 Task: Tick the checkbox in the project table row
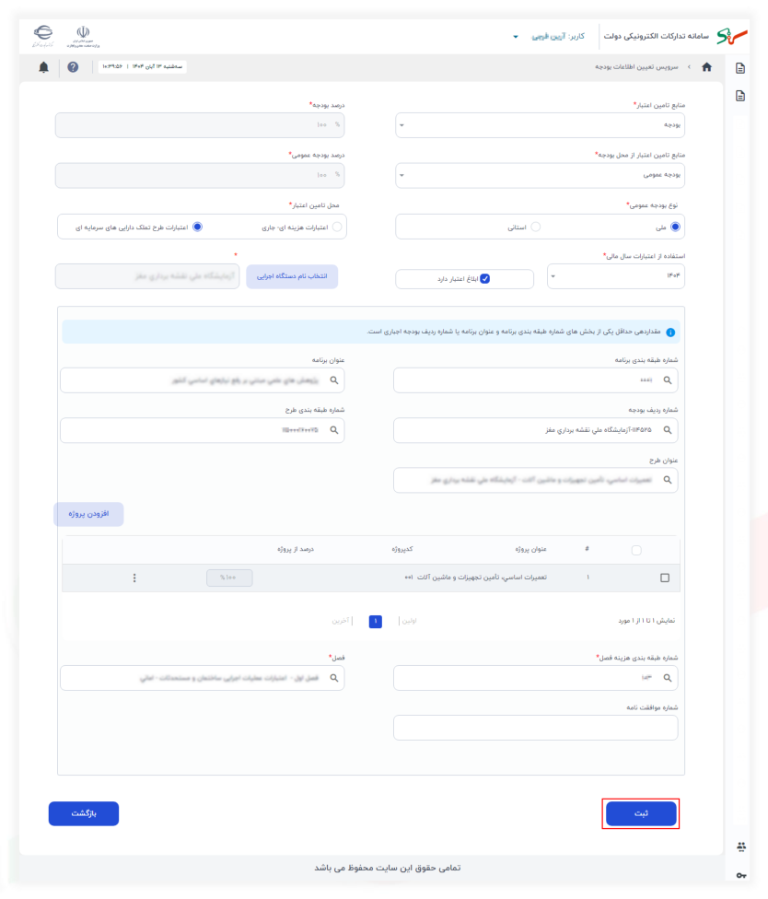[x=665, y=578]
